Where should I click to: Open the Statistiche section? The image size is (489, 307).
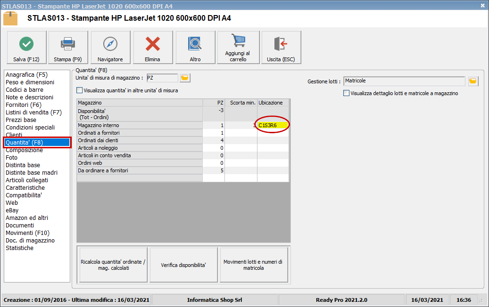tap(19, 248)
